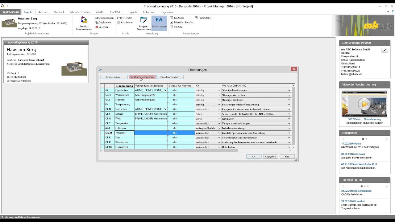This screenshot has height=222, width=395.
Task: Click the house thumbnail in ribbon
Action: coord(9,23)
